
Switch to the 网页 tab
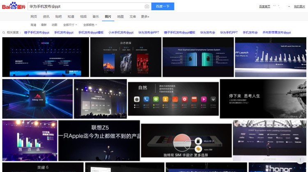[x=34, y=17]
